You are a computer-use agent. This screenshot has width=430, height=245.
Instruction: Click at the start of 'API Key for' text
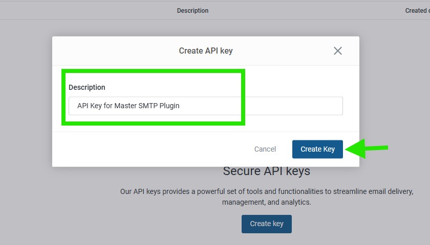coord(78,106)
